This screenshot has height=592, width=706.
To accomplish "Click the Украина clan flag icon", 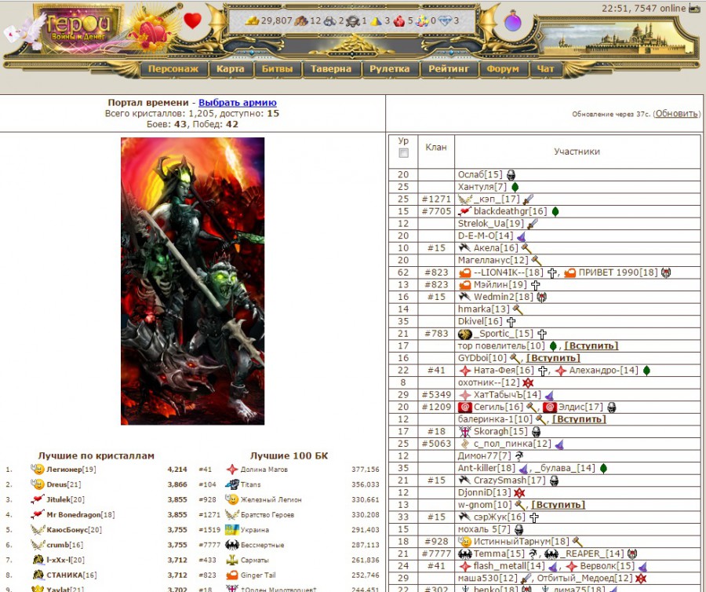I will tap(232, 530).
